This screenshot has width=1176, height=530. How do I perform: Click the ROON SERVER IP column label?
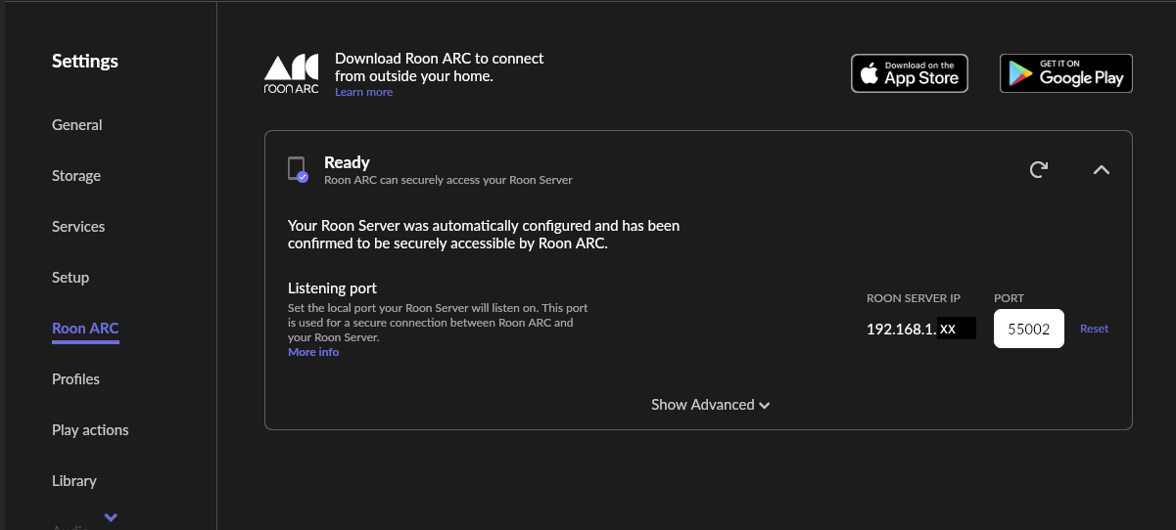tap(914, 298)
